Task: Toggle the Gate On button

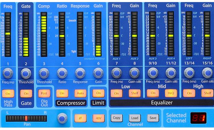Action: [26, 94]
